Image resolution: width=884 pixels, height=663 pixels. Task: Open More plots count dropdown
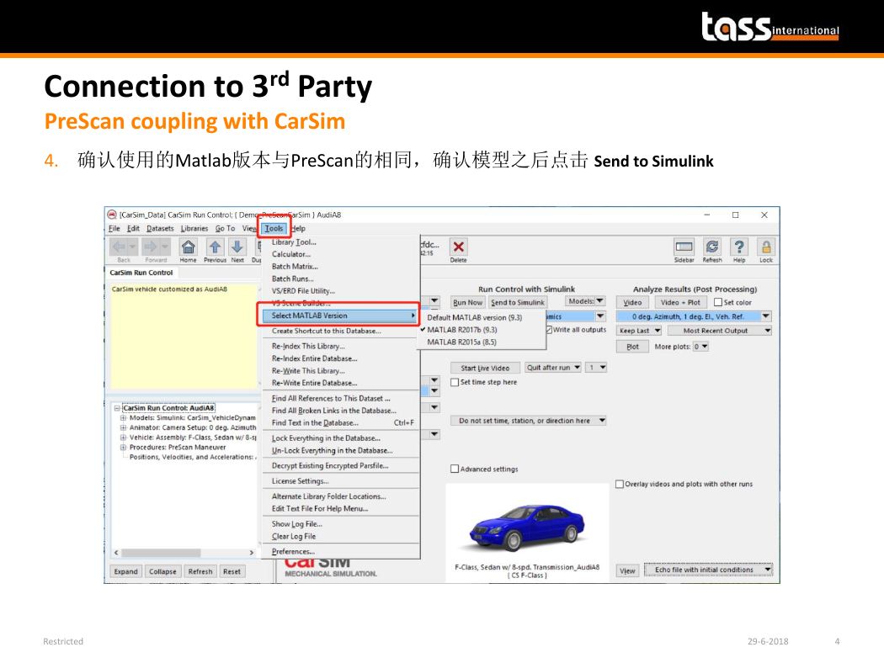[x=700, y=347]
